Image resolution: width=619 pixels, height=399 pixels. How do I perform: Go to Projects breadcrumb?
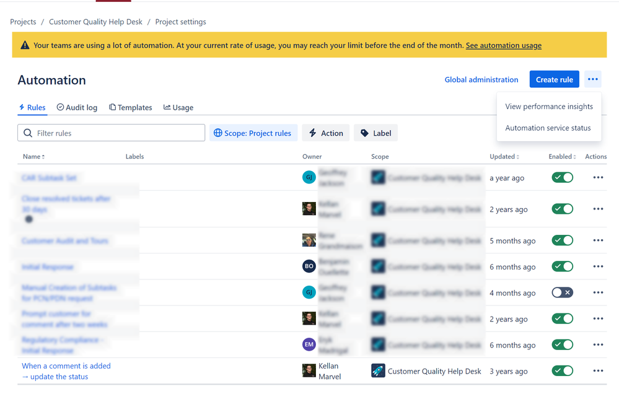pos(23,22)
